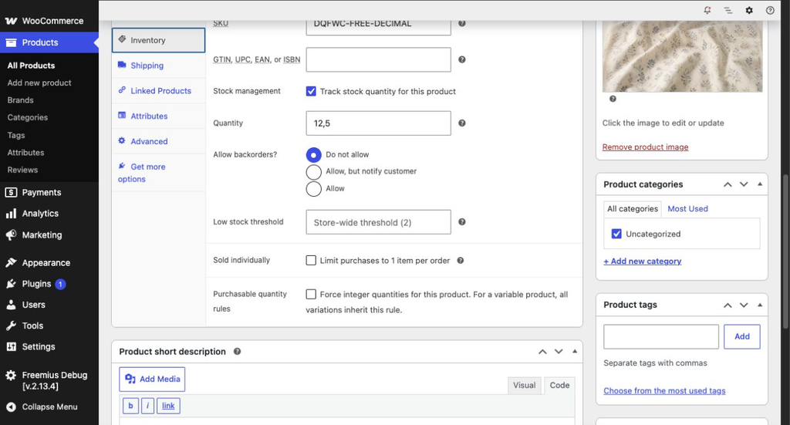The height and width of the screenshot is (425, 790).
Task: Select Allow, but notify customer radio
Action: click(x=313, y=172)
